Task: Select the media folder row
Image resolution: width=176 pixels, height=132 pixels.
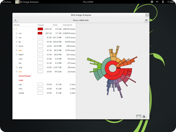Action: pos(44,93)
